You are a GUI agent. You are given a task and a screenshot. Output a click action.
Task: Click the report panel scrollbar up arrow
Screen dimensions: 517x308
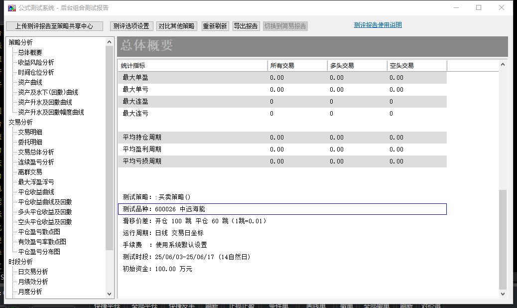click(503, 64)
